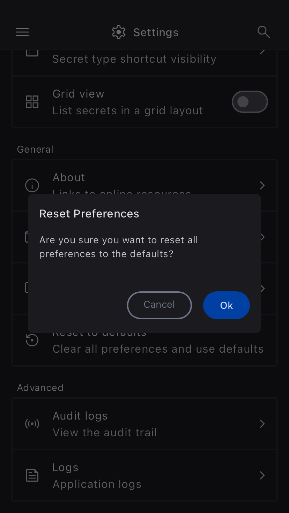This screenshot has width=289, height=513.
Task: Click the Settings title text
Action: [156, 32]
